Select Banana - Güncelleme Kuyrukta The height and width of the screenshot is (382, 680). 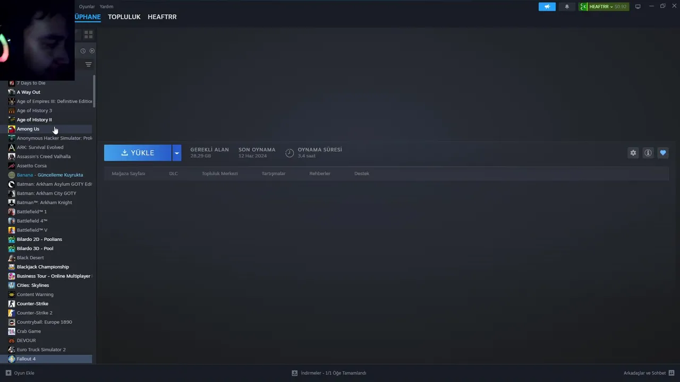[x=50, y=175]
